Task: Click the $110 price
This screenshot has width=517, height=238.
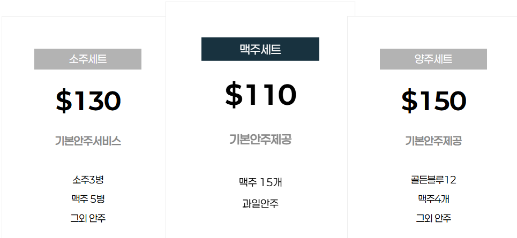Action: [x=260, y=94]
